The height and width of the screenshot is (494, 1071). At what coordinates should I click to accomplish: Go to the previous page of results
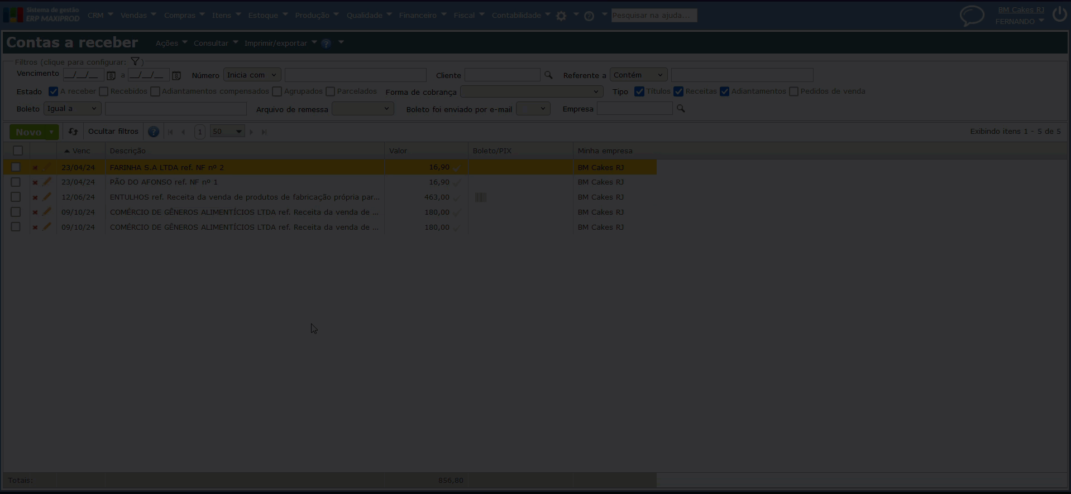tap(183, 132)
